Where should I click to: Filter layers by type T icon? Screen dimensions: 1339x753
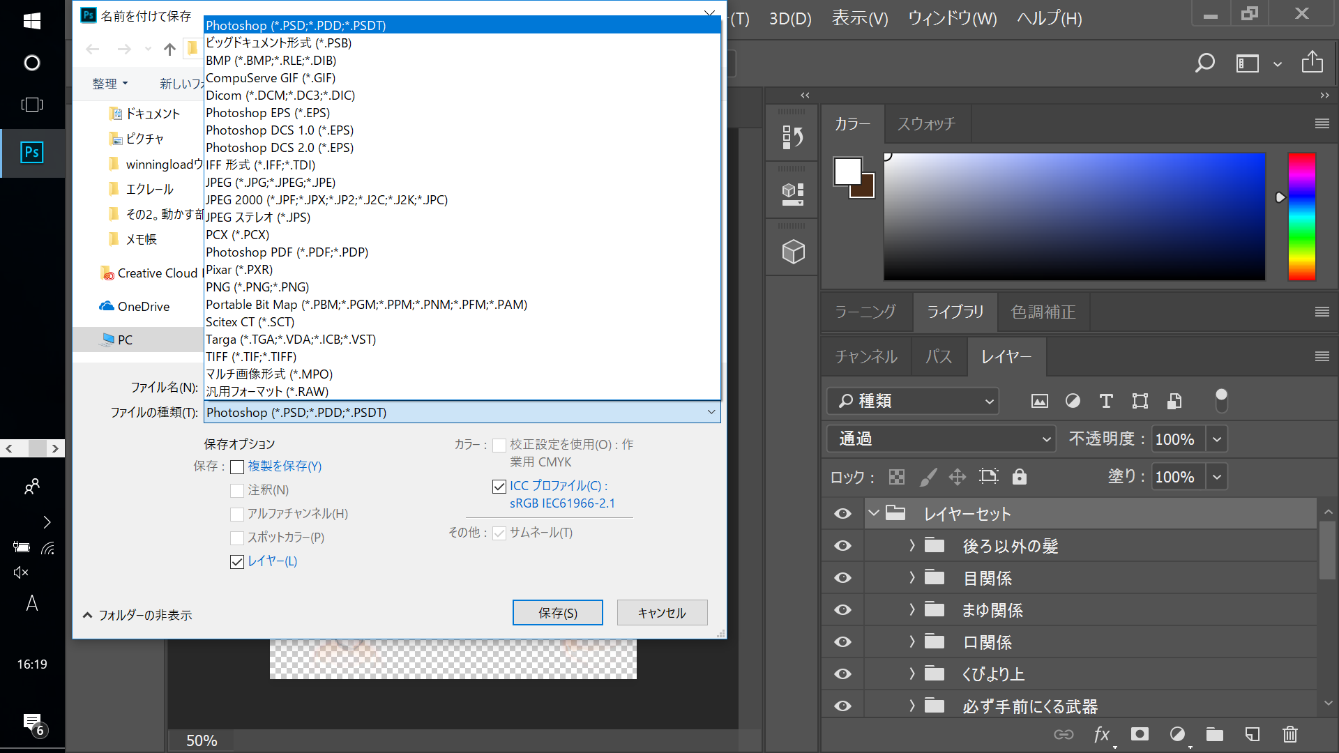point(1106,401)
